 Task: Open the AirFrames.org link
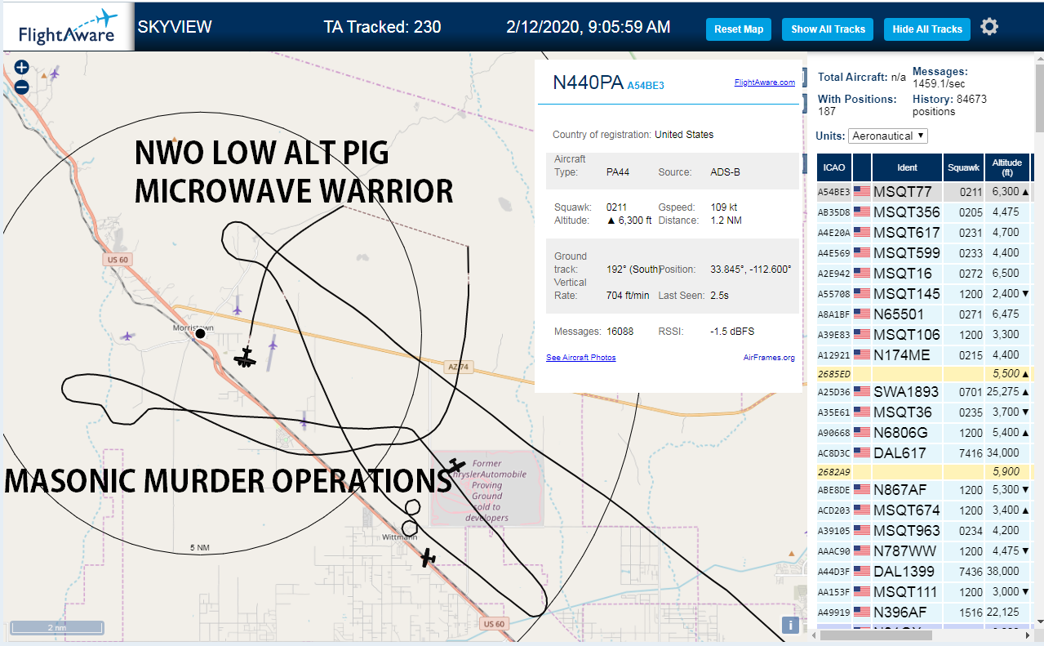(769, 358)
